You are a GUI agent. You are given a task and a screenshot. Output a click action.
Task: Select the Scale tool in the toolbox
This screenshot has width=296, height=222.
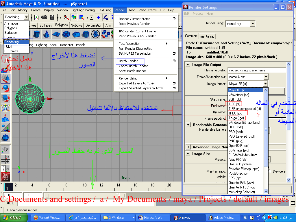5,98
